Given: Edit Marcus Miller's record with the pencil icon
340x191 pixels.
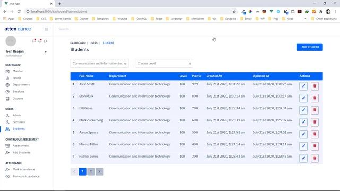Looking at the screenshot, I should click(303, 146).
